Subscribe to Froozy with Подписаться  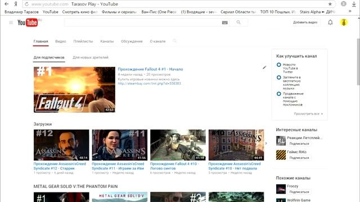point(299,192)
